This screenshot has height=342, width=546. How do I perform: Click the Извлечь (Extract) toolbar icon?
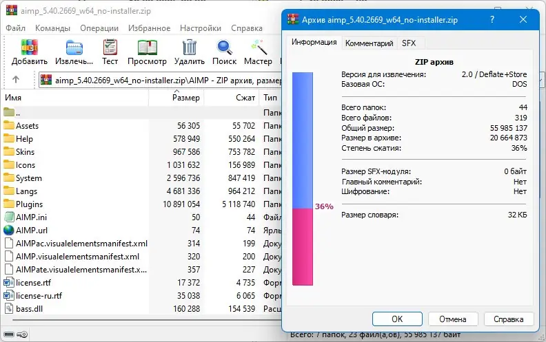(74, 47)
